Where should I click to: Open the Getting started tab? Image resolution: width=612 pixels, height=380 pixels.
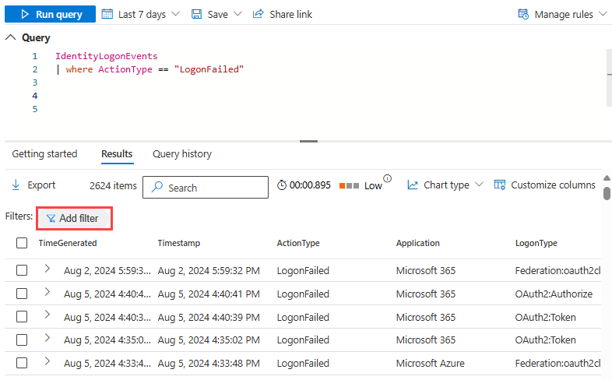click(44, 154)
